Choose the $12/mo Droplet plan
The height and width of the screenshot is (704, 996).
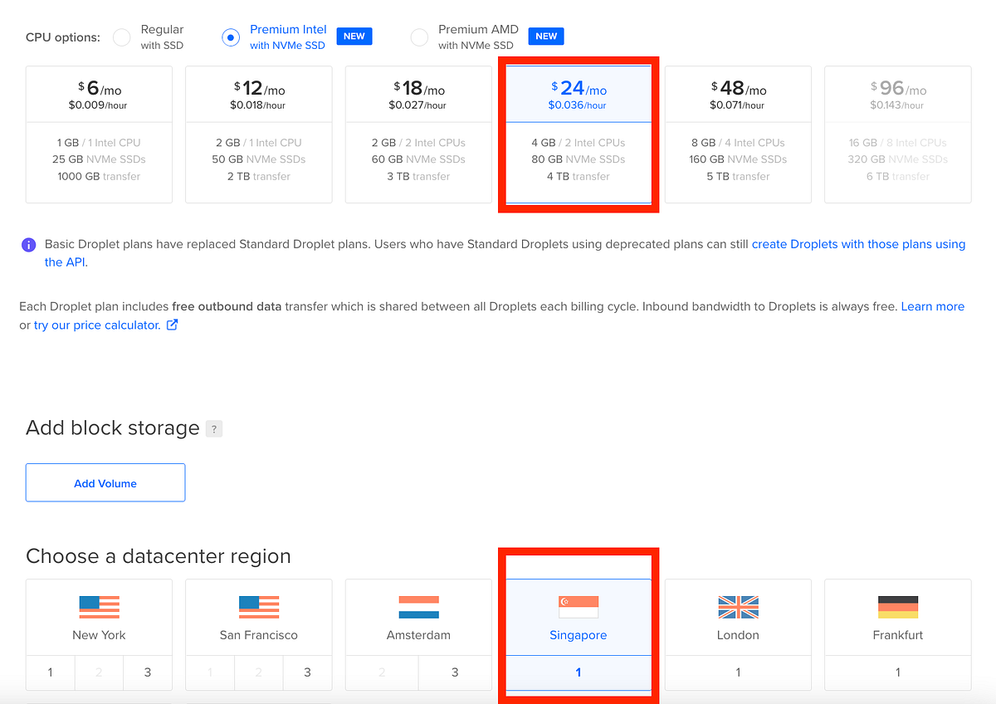point(258,133)
